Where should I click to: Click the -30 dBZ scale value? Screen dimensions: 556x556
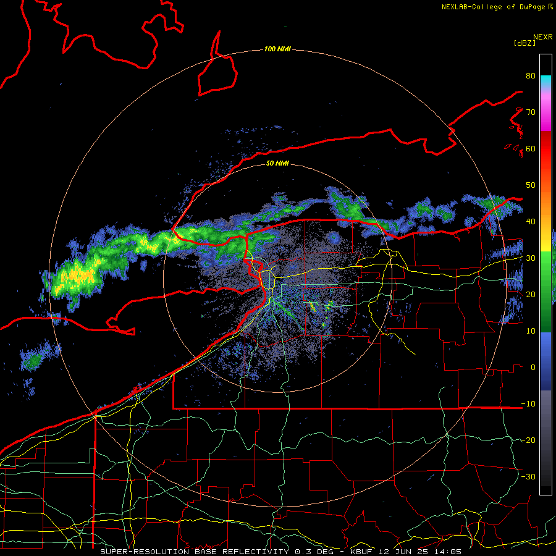528,476
